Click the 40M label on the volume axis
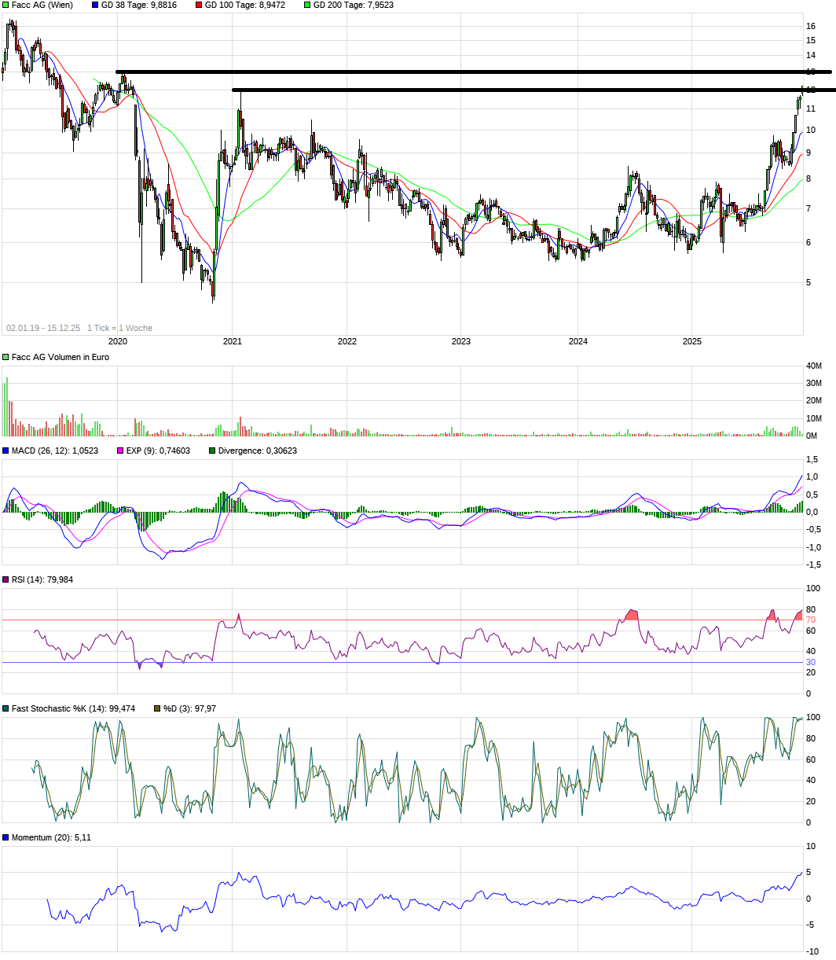836x960 pixels. (813, 366)
